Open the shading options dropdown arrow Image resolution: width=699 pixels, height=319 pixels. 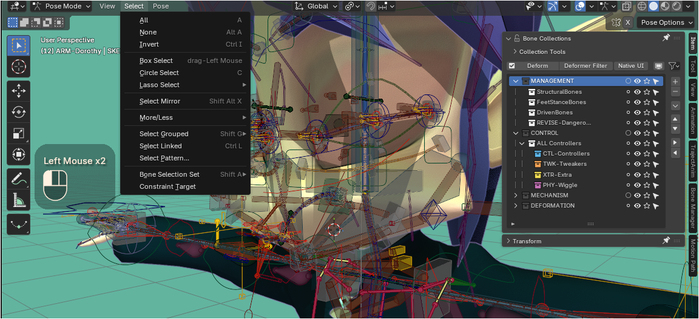coord(689,6)
